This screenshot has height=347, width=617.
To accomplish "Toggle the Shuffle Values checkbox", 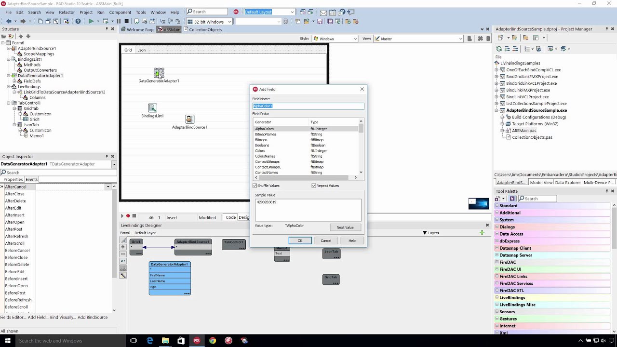I will point(255,186).
